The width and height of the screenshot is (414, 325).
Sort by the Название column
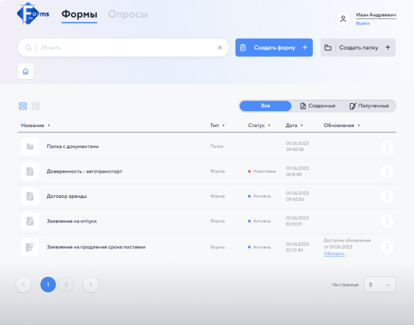pyautogui.click(x=36, y=126)
